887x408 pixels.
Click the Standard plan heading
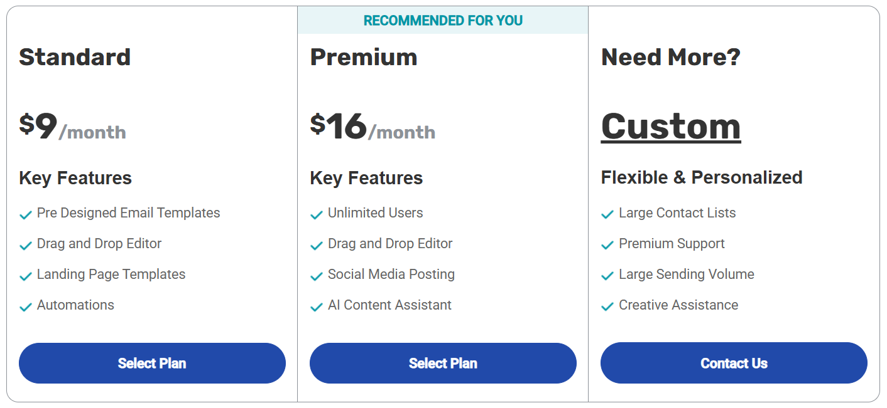pyautogui.click(x=75, y=57)
